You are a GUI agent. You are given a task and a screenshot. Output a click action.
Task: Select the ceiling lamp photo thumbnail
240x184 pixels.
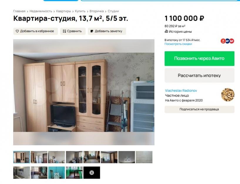127,157
